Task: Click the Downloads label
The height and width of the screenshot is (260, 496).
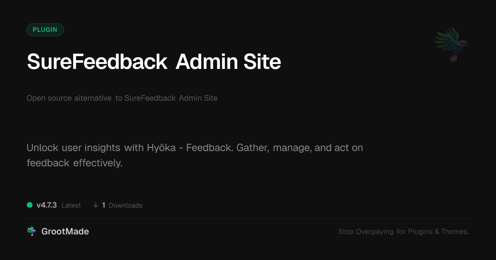Action: 125,205
